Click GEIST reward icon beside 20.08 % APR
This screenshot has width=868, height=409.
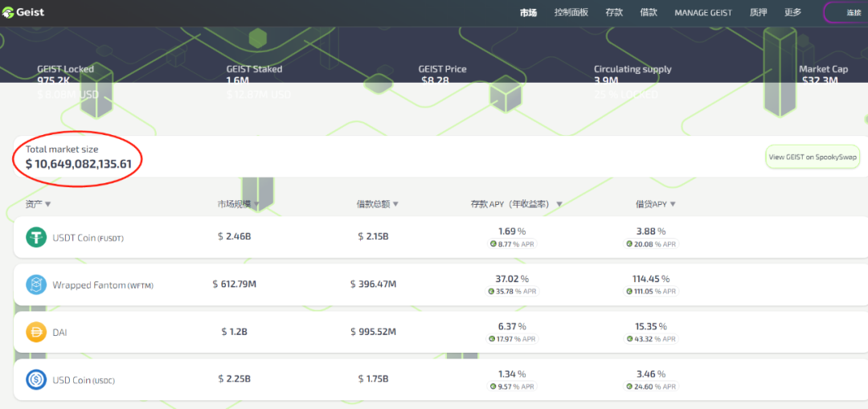pos(629,243)
